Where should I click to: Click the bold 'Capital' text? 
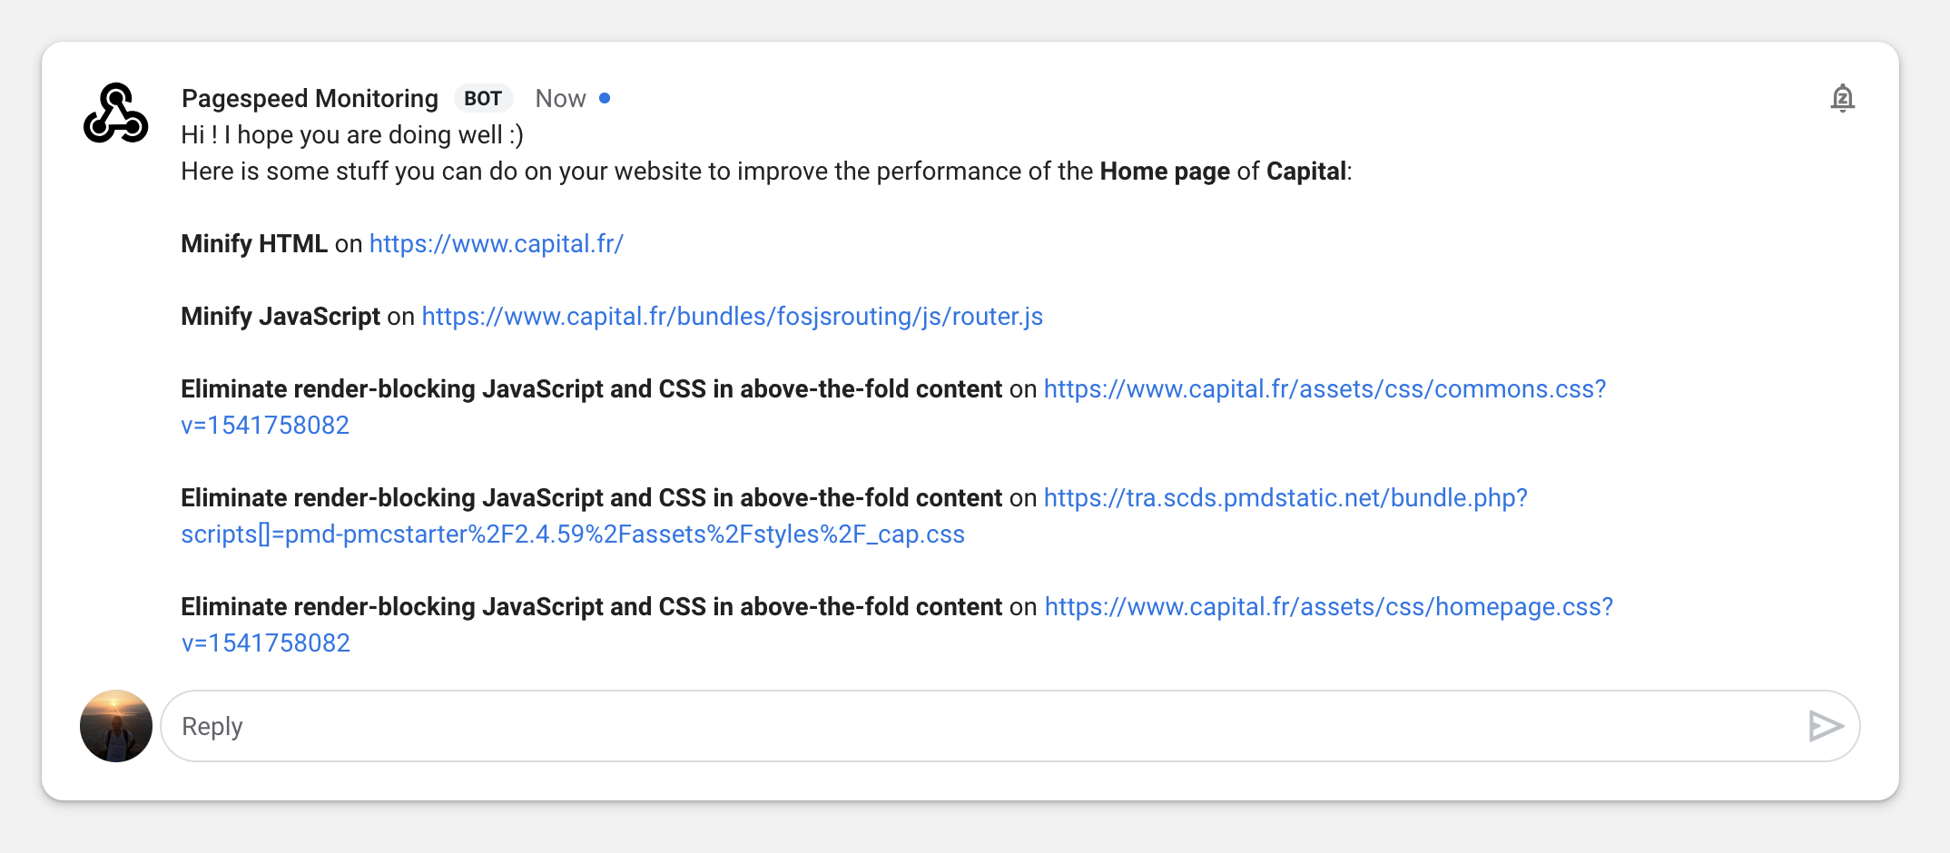pyautogui.click(x=1305, y=171)
